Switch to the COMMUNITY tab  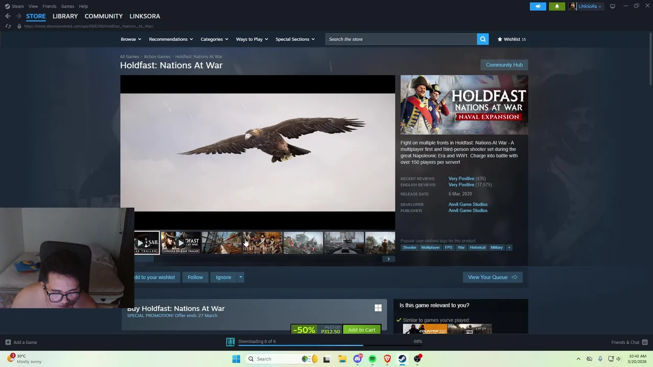pos(104,16)
